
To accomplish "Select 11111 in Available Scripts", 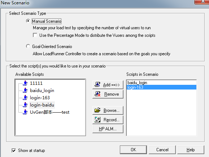I will [36, 83].
